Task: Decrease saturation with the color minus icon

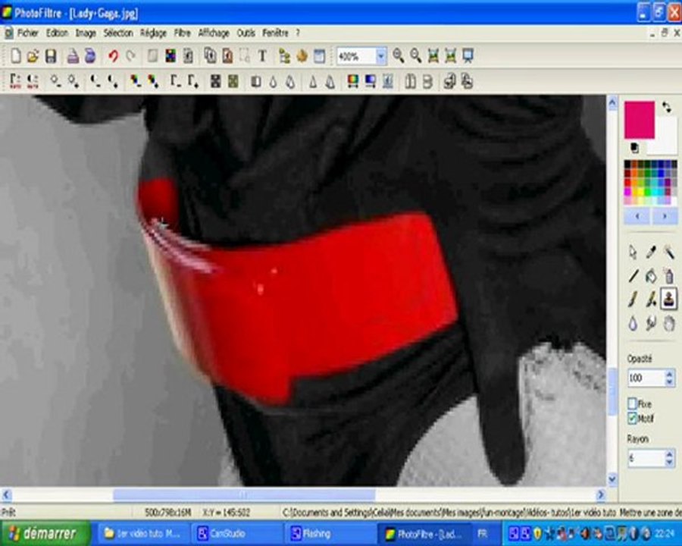Action: pos(135,81)
